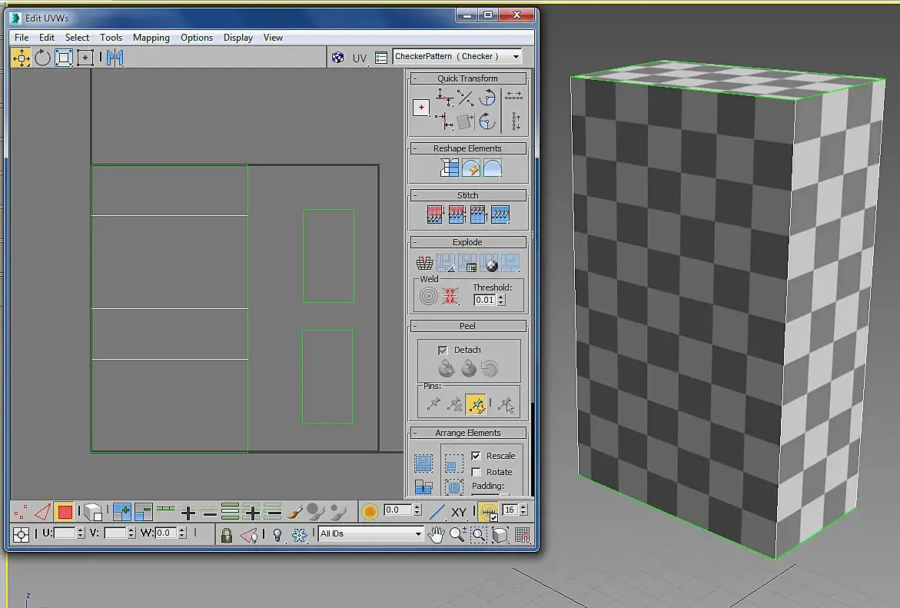Click the Pan view hand icon
Screen dimensions: 900x608
[437, 534]
